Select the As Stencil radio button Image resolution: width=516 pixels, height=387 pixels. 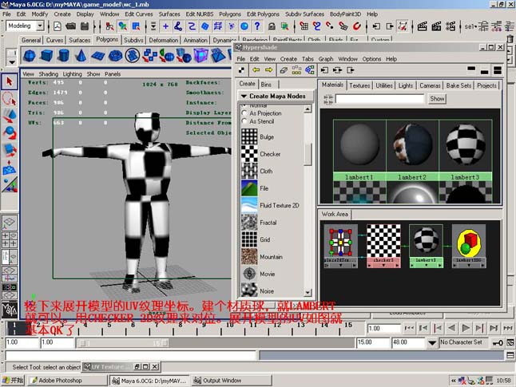[244, 121]
